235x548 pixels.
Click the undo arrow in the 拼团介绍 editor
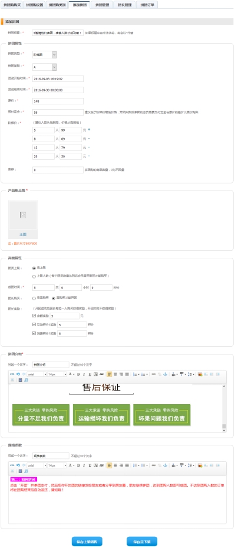pos(18,374)
